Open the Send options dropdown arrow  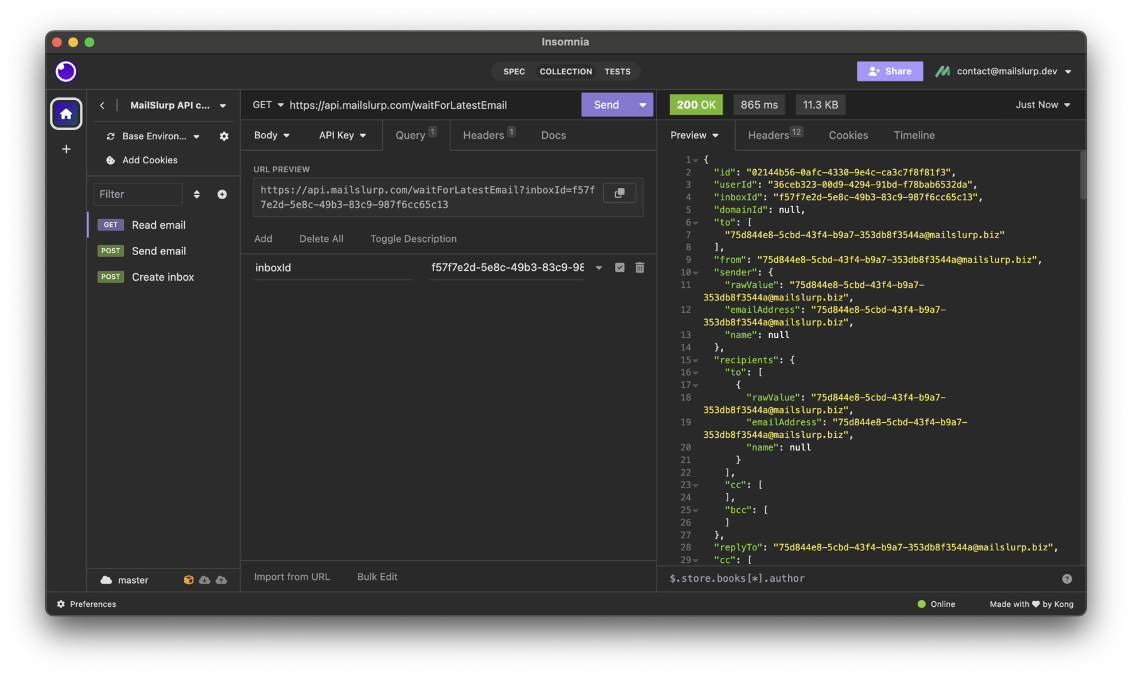(x=642, y=105)
